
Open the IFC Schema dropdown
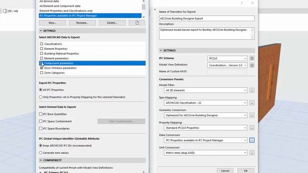click(x=227, y=58)
